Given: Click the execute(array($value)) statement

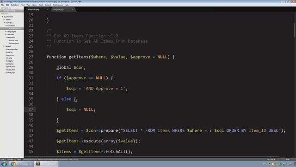Looking at the screenshot, I should (112, 141).
